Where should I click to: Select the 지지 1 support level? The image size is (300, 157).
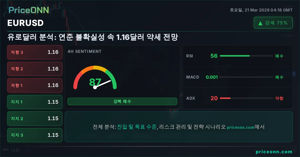(x=35, y=102)
